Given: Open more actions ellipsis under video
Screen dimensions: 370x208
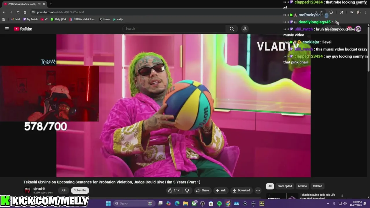Looking at the screenshot, I should click(258, 190).
